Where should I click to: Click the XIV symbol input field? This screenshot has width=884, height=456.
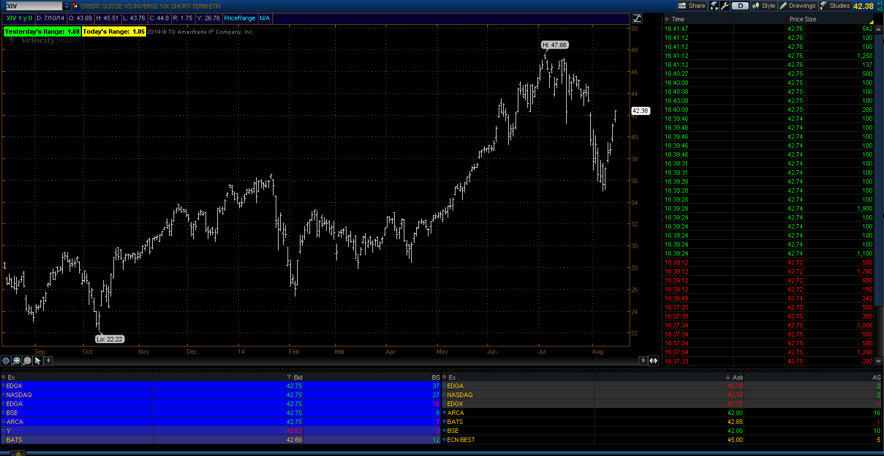33,6
